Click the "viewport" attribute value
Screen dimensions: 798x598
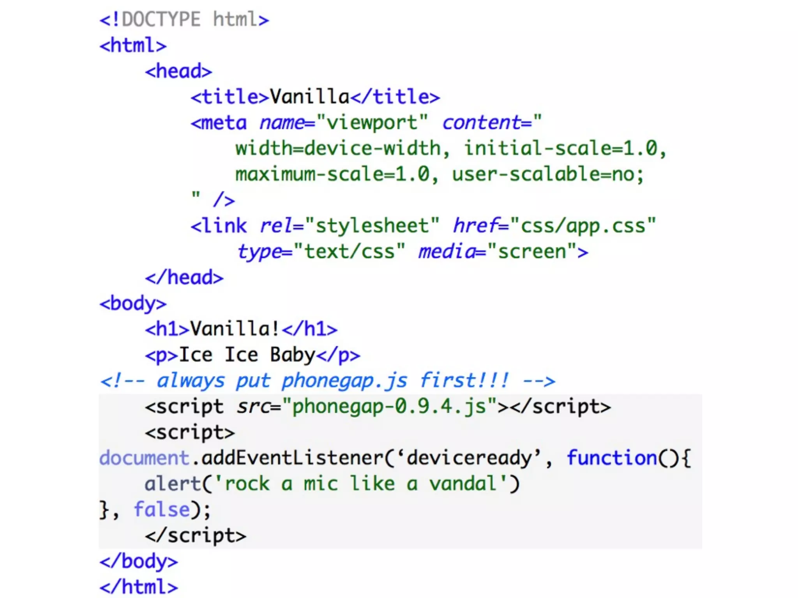coord(372,123)
